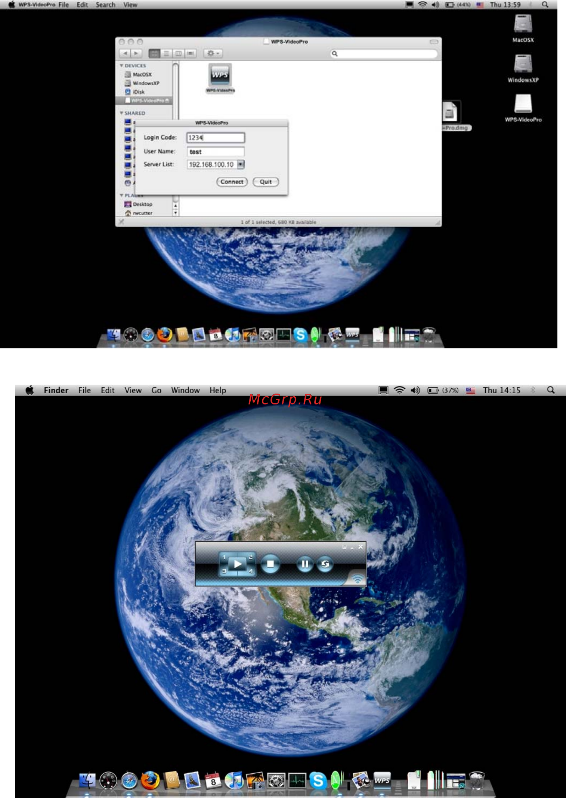The width and height of the screenshot is (566, 798).
Task: Open iCal in the lower screenshot's dock
Action: [213, 780]
